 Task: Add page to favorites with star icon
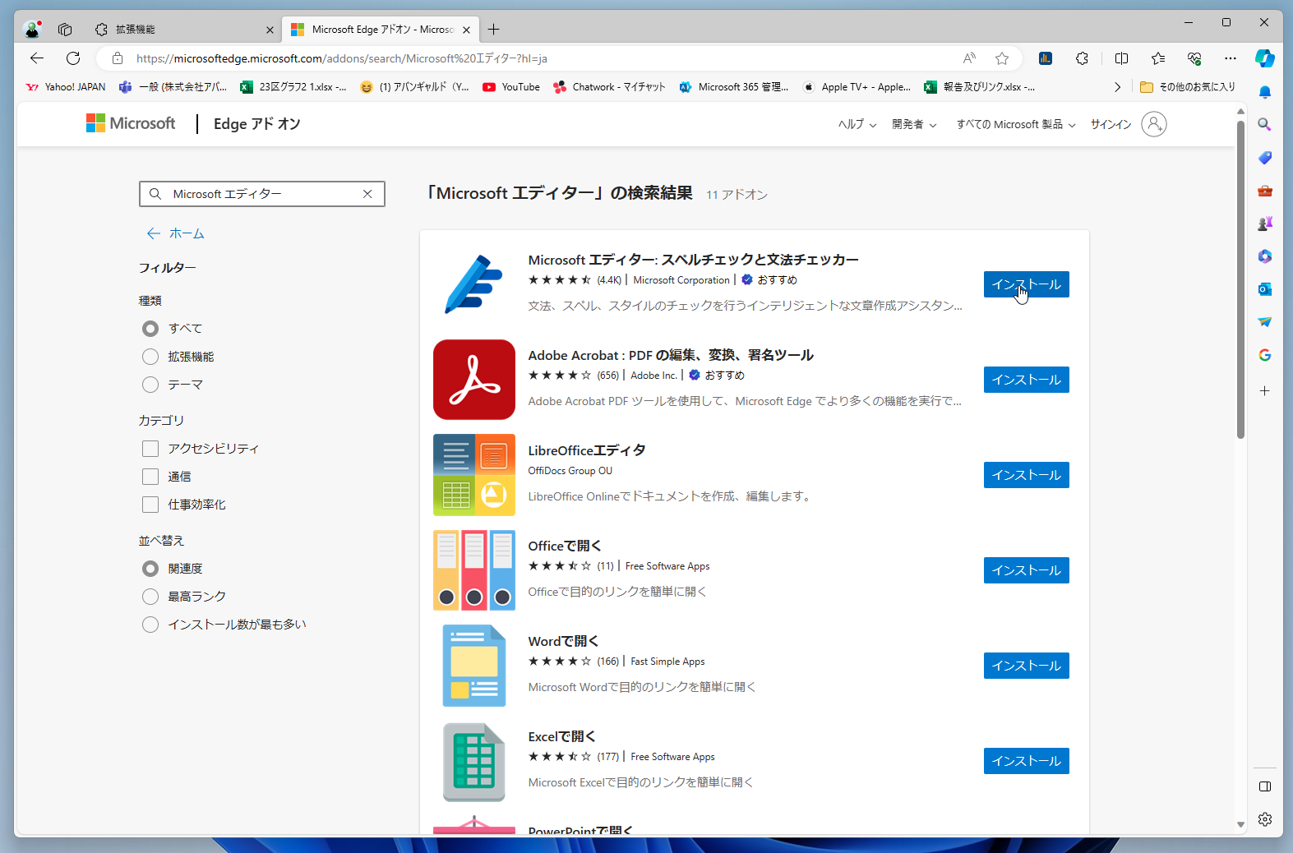point(1002,58)
